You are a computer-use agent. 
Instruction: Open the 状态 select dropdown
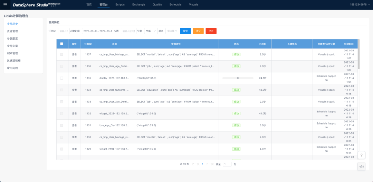tap(172, 31)
